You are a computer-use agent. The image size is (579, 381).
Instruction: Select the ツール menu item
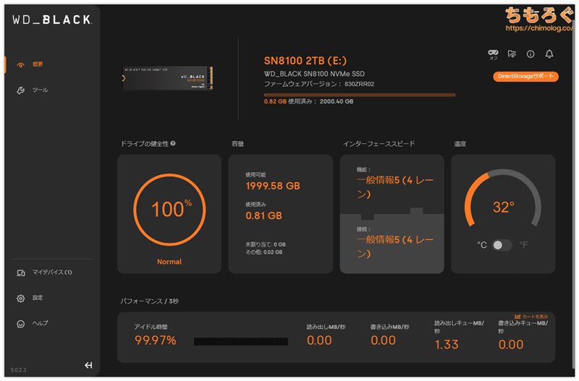click(x=40, y=90)
